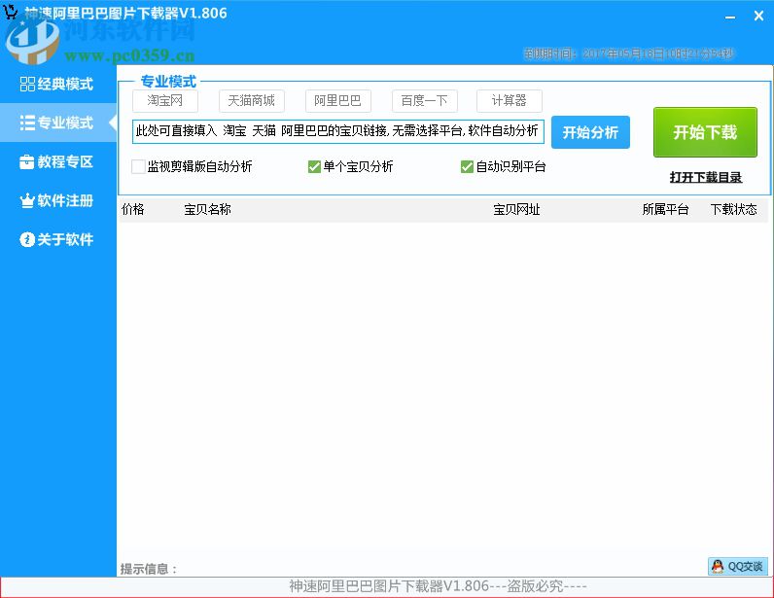Minimize the downloader window
The height and width of the screenshot is (598, 774).
pyautogui.click(x=730, y=17)
